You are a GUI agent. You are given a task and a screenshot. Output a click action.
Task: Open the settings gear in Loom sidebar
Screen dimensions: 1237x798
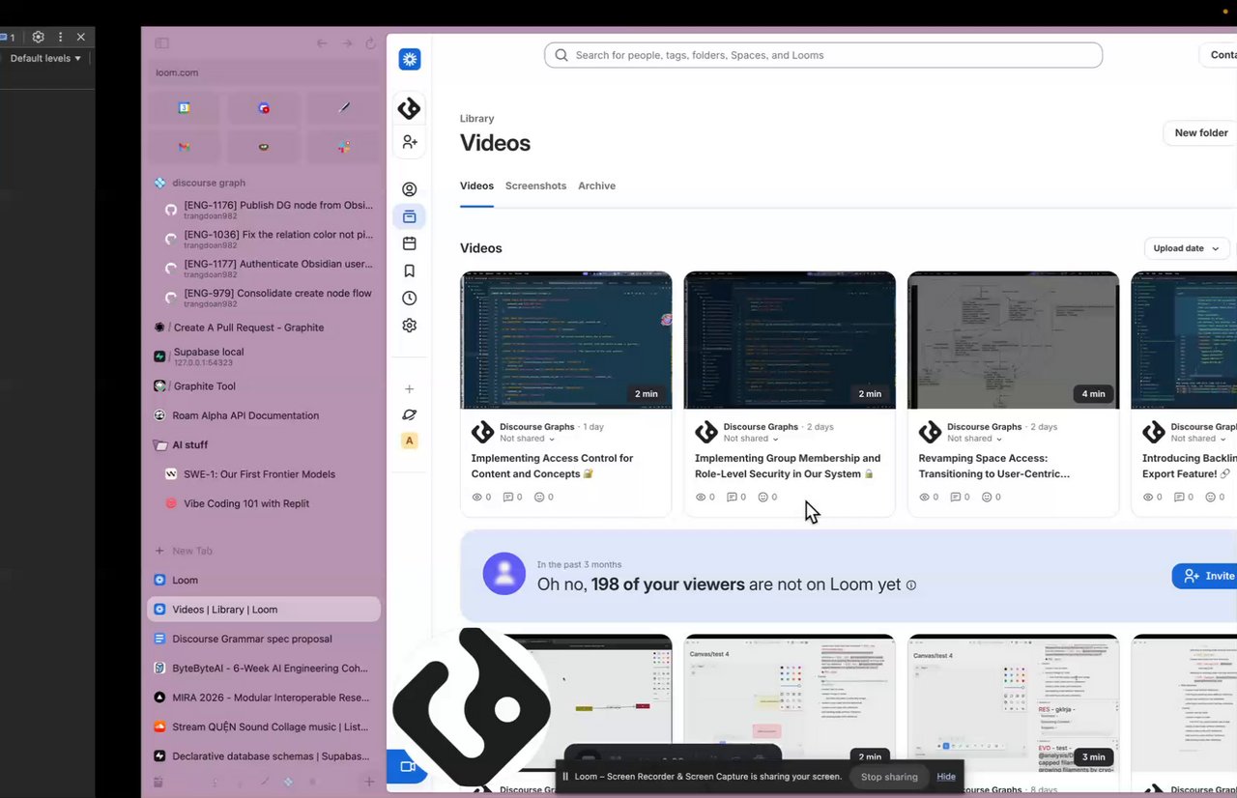click(x=410, y=326)
